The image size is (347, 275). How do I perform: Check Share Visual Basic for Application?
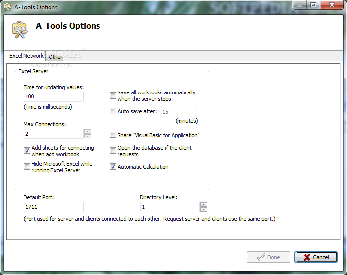pyautogui.click(x=113, y=135)
